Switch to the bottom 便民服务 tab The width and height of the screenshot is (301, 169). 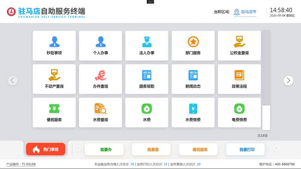click(x=198, y=149)
